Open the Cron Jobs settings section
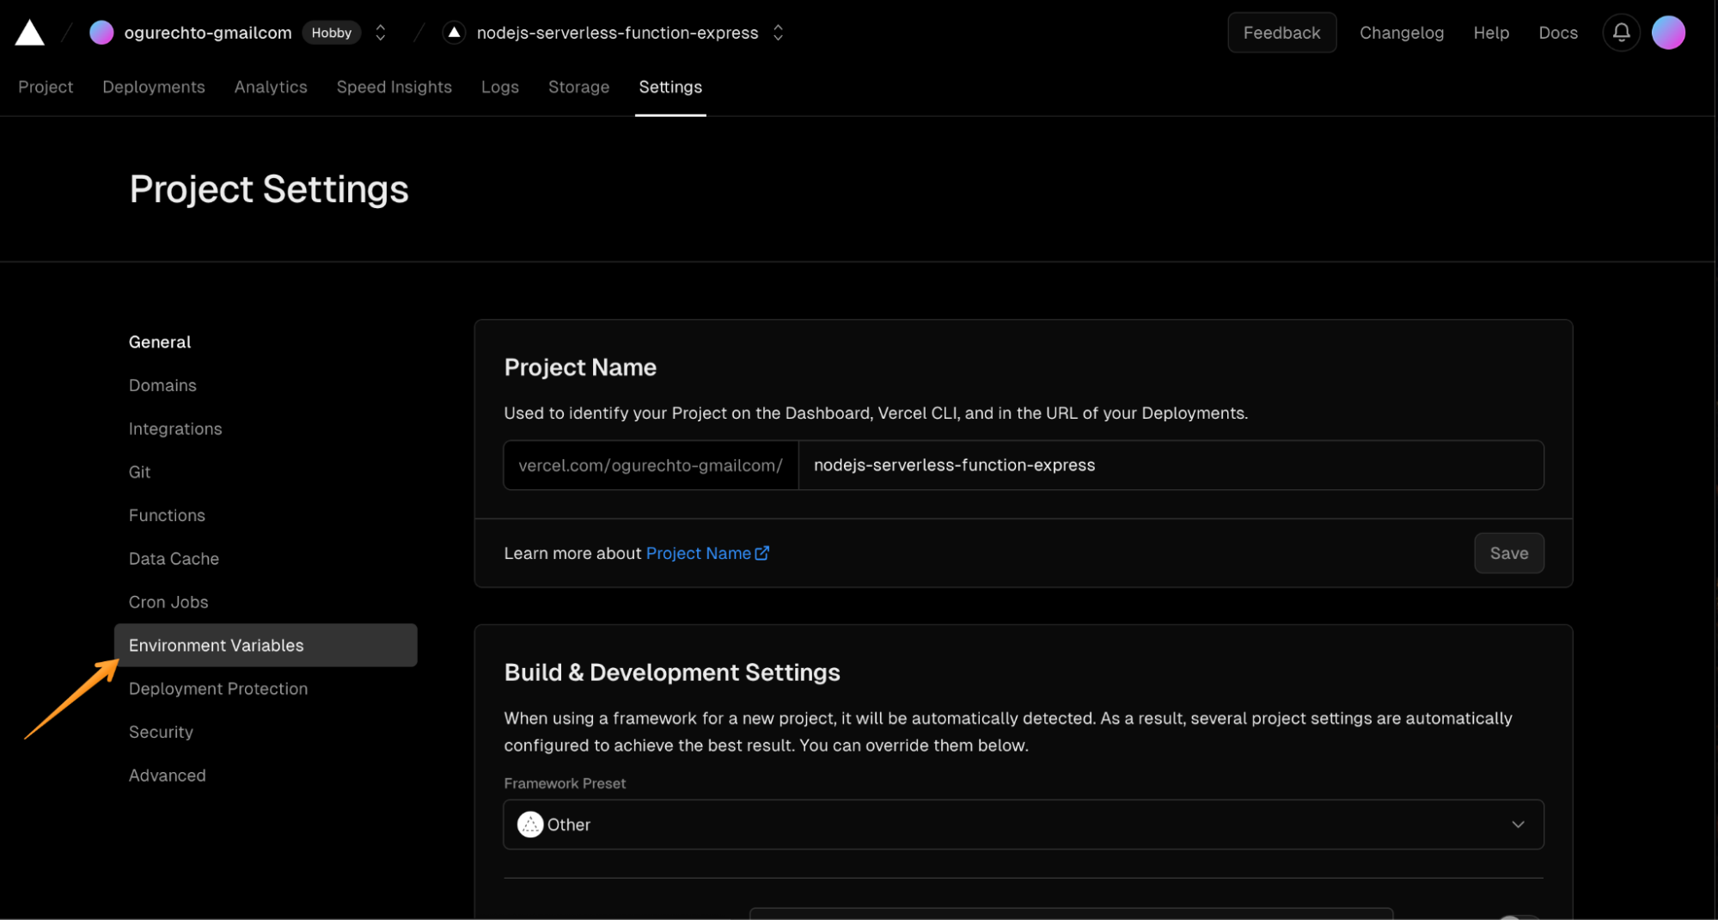This screenshot has height=920, width=1718. (x=168, y=602)
